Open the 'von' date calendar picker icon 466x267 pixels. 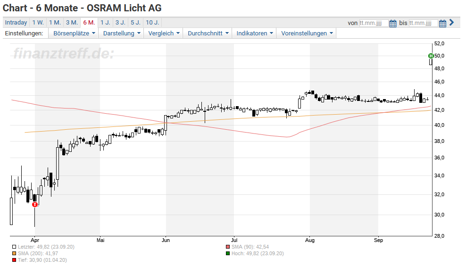392,23
